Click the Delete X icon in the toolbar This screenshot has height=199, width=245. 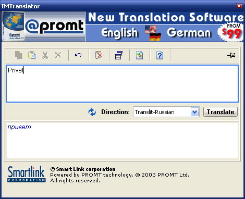click(x=58, y=55)
